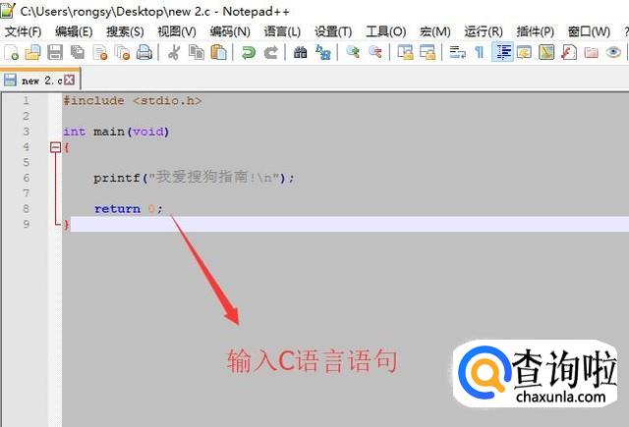Open user defined language dialog icon
Image resolution: width=629 pixels, height=427 pixels.
pos(524,52)
